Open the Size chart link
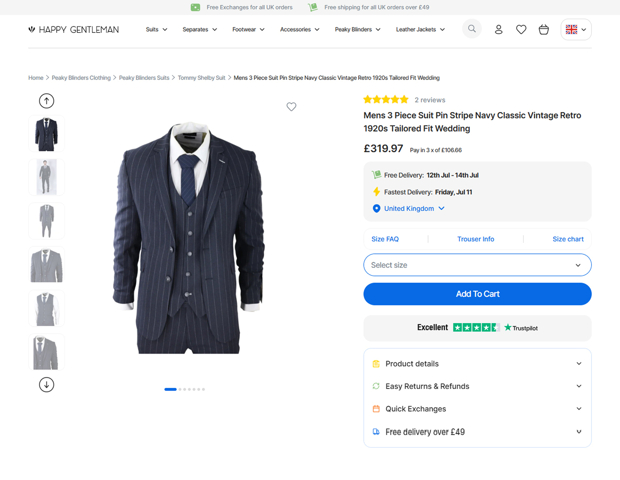This screenshot has height=480, width=620. click(568, 239)
